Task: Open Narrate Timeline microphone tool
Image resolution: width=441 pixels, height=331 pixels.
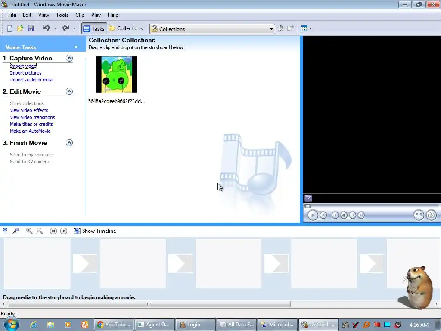Action: (x=16, y=231)
